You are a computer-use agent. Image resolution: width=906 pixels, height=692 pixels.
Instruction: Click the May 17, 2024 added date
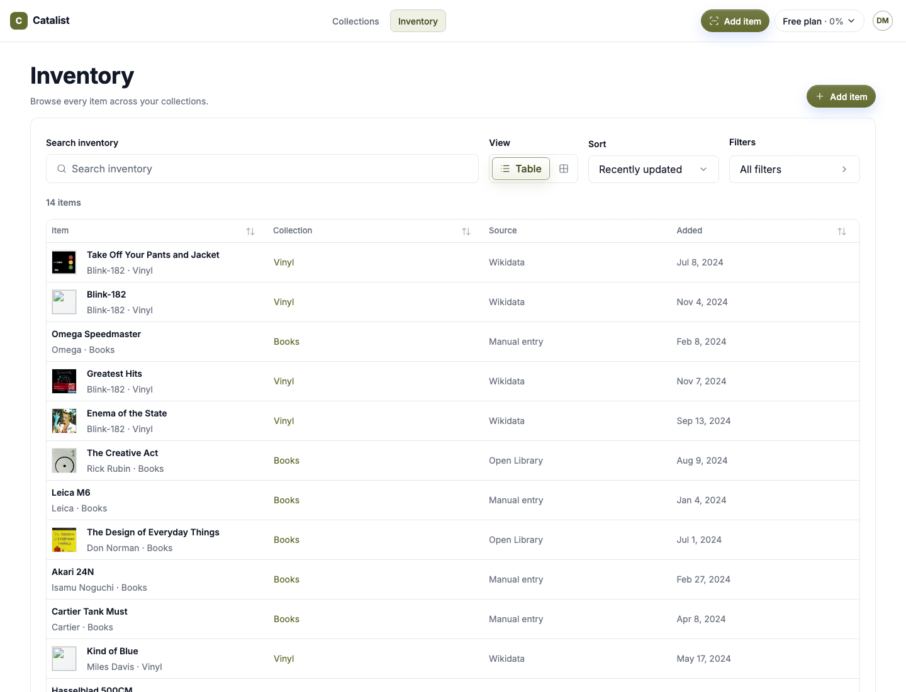tap(703, 659)
